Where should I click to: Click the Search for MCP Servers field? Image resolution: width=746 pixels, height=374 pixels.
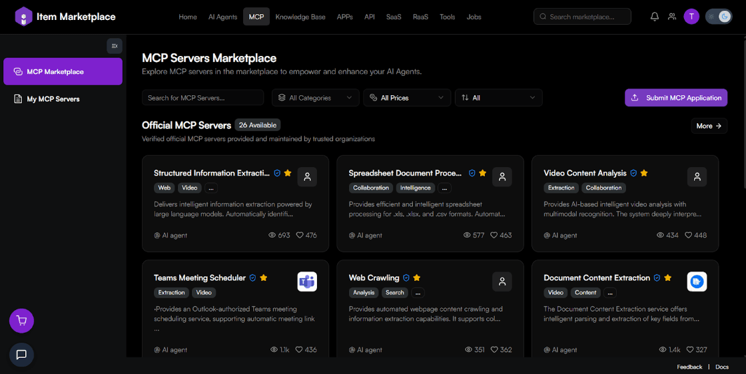coord(202,98)
